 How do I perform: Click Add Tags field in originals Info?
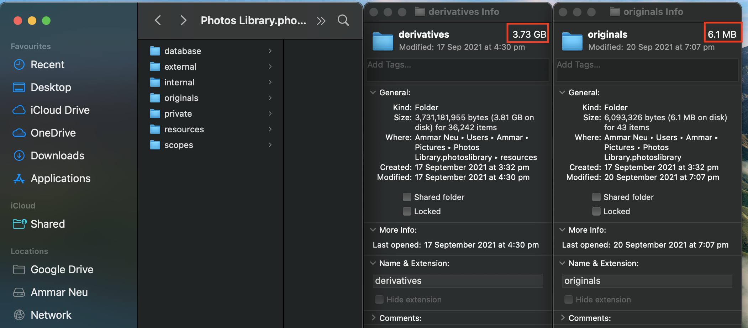(647, 70)
